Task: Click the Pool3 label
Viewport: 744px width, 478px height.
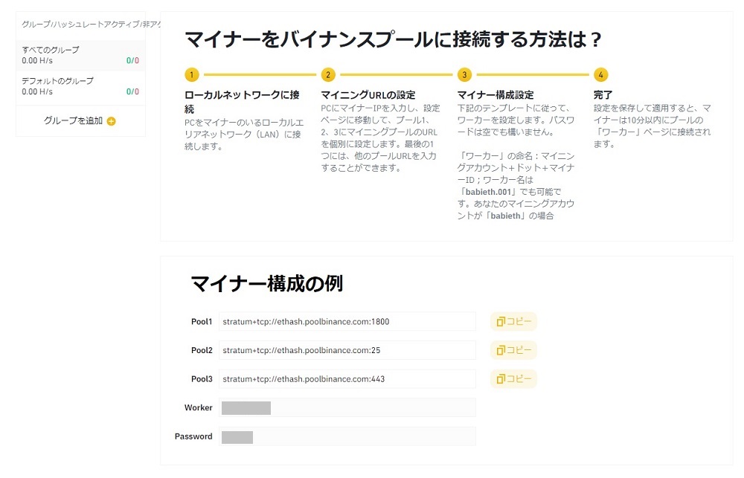Action: click(x=202, y=379)
